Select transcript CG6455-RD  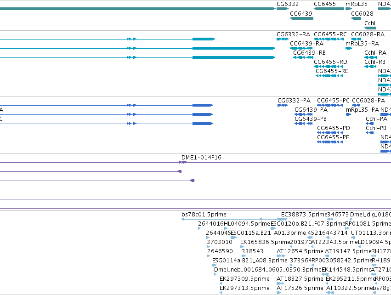pos(330,62)
